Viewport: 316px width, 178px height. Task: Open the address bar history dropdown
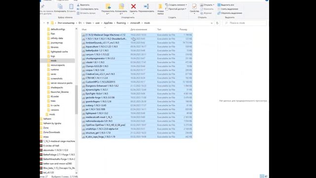[212, 23]
